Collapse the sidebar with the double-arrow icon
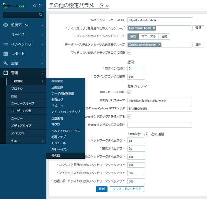This screenshot has width=207, height=199. coord(35,6)
